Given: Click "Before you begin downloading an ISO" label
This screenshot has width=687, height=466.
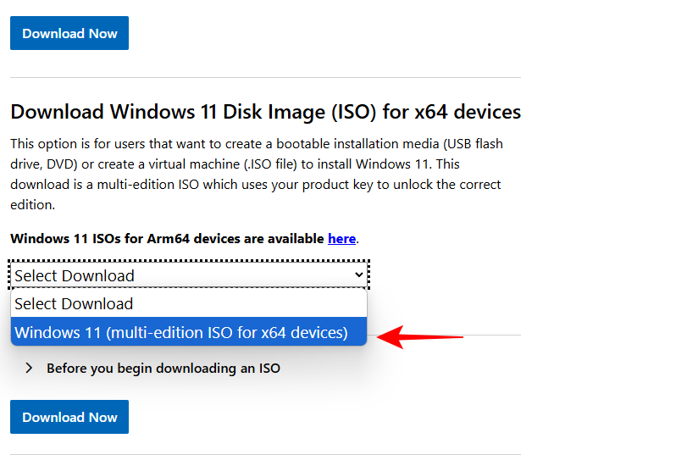Looking at the screenshot, I should pyautogui.click(x=163, y=369).
